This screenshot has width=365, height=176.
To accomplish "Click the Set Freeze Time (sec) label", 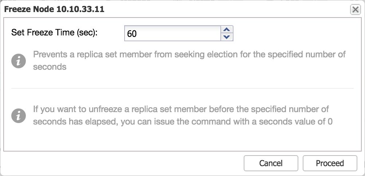I will pos(54,32).
